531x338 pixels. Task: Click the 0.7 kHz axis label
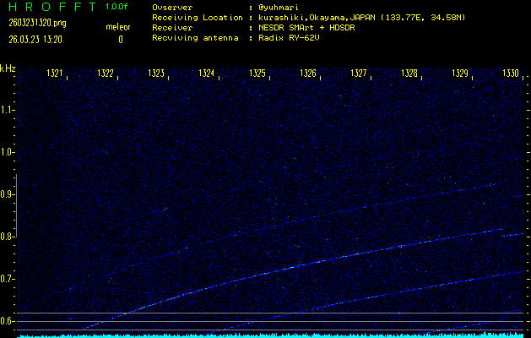coord(8,279)
